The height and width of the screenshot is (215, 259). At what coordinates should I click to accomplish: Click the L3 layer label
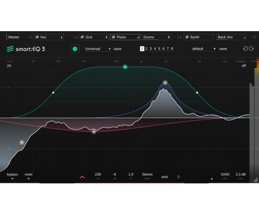pyautogui.click(x=179, y=37)
